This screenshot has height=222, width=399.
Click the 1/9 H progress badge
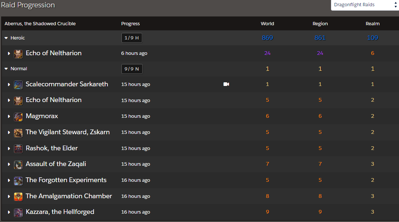132,37
